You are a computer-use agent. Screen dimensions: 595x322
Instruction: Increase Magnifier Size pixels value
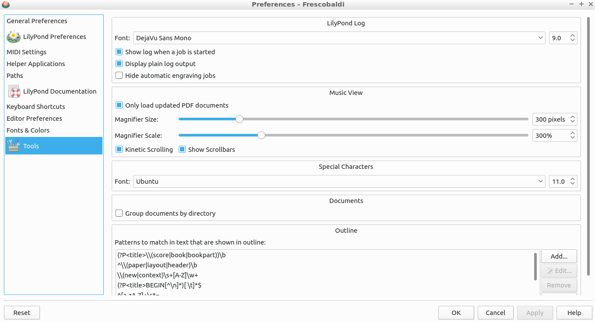573,117
